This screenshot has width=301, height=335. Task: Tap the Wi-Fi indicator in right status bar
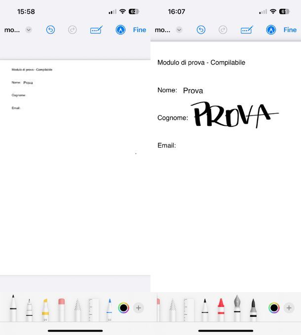(x=273, y=11)
